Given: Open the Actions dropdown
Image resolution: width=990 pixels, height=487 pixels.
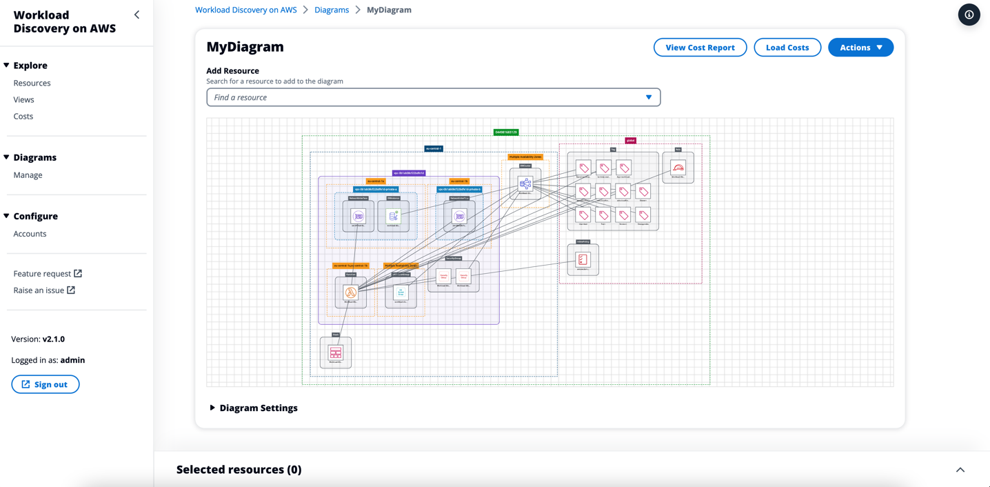Looking at the screenshot, I should [x=860, y=47].
